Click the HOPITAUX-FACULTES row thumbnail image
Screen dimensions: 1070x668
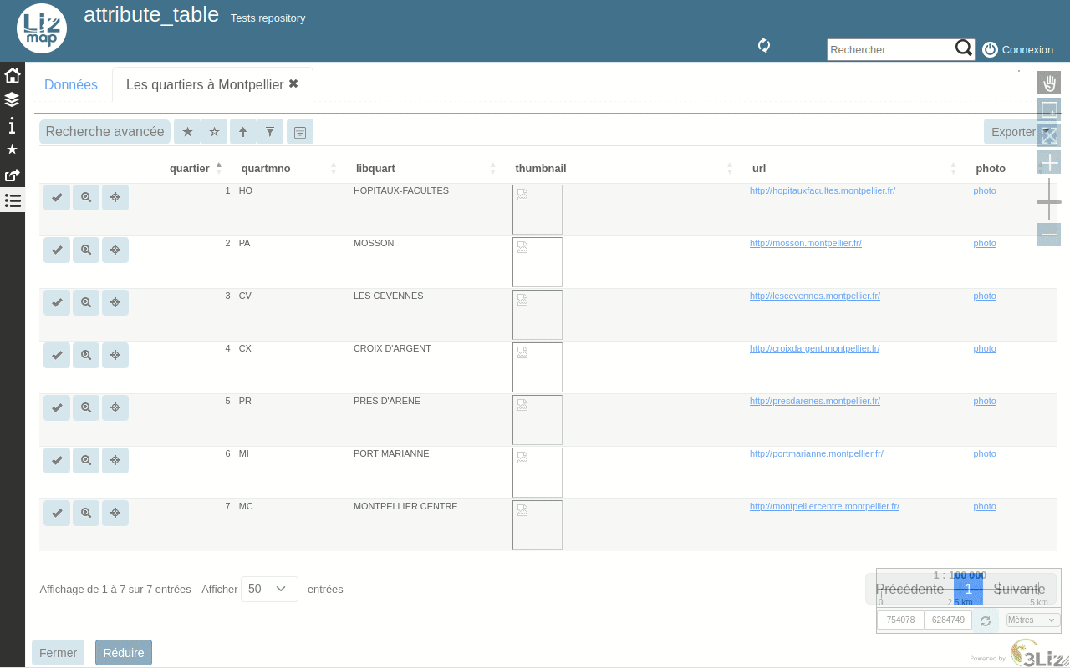(x=538, y=210)
